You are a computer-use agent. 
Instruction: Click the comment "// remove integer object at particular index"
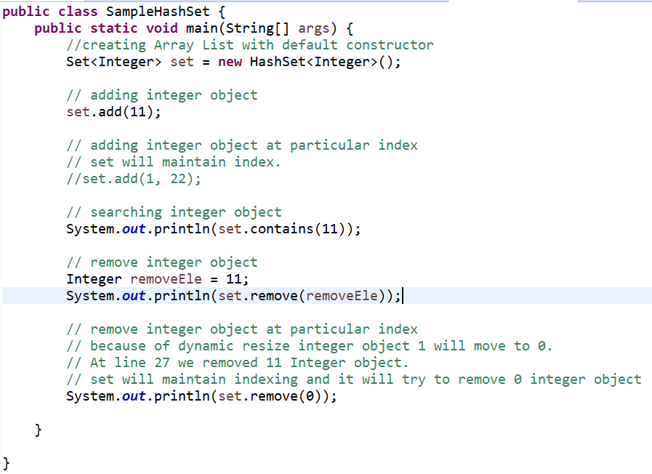click(242, 329)
